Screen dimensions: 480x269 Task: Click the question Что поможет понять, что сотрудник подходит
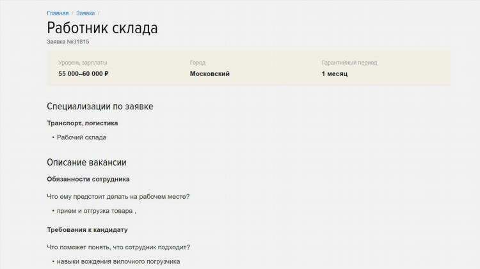point(118,247)
